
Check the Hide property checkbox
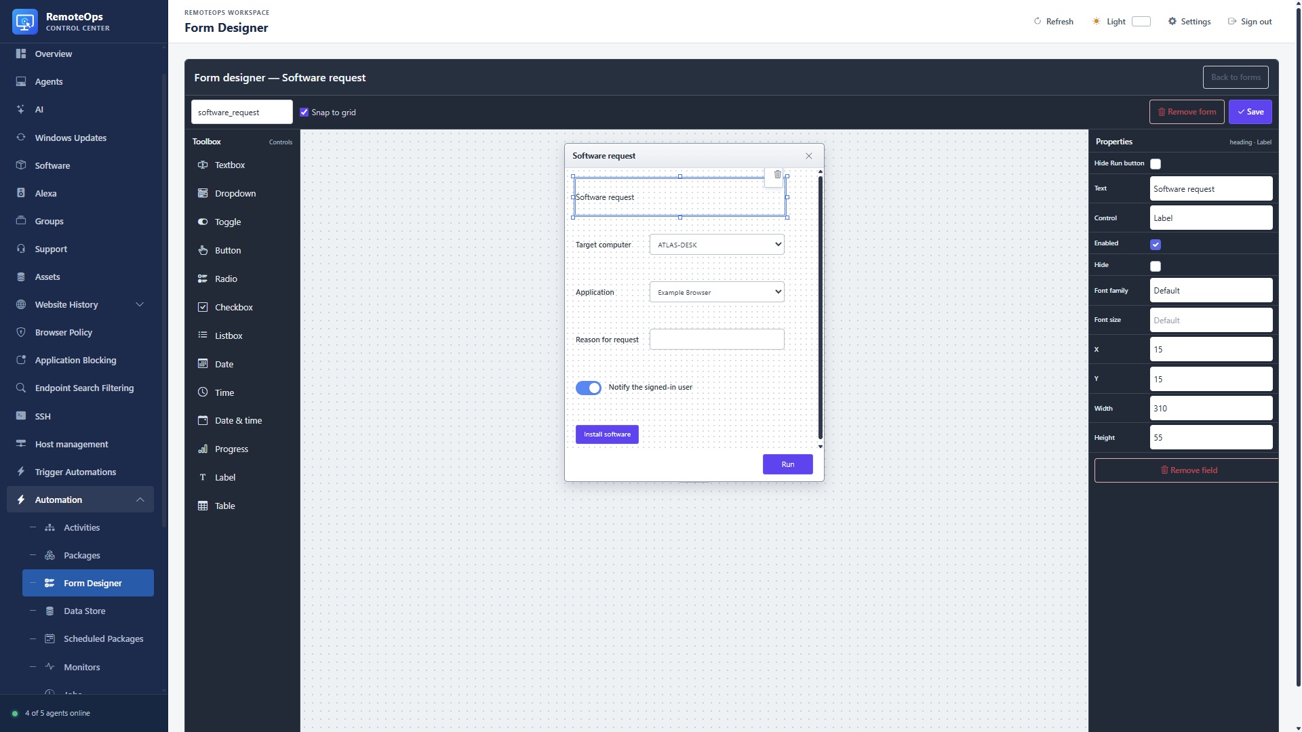pos(1156,266)
